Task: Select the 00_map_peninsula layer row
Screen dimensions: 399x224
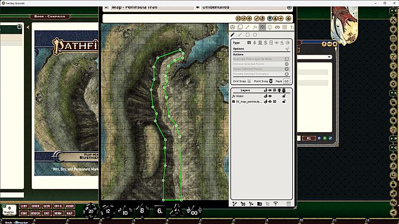Action: [x=261, y=102]
